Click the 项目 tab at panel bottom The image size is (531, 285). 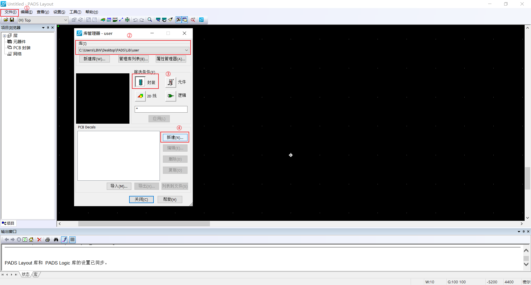coord(8,223)
